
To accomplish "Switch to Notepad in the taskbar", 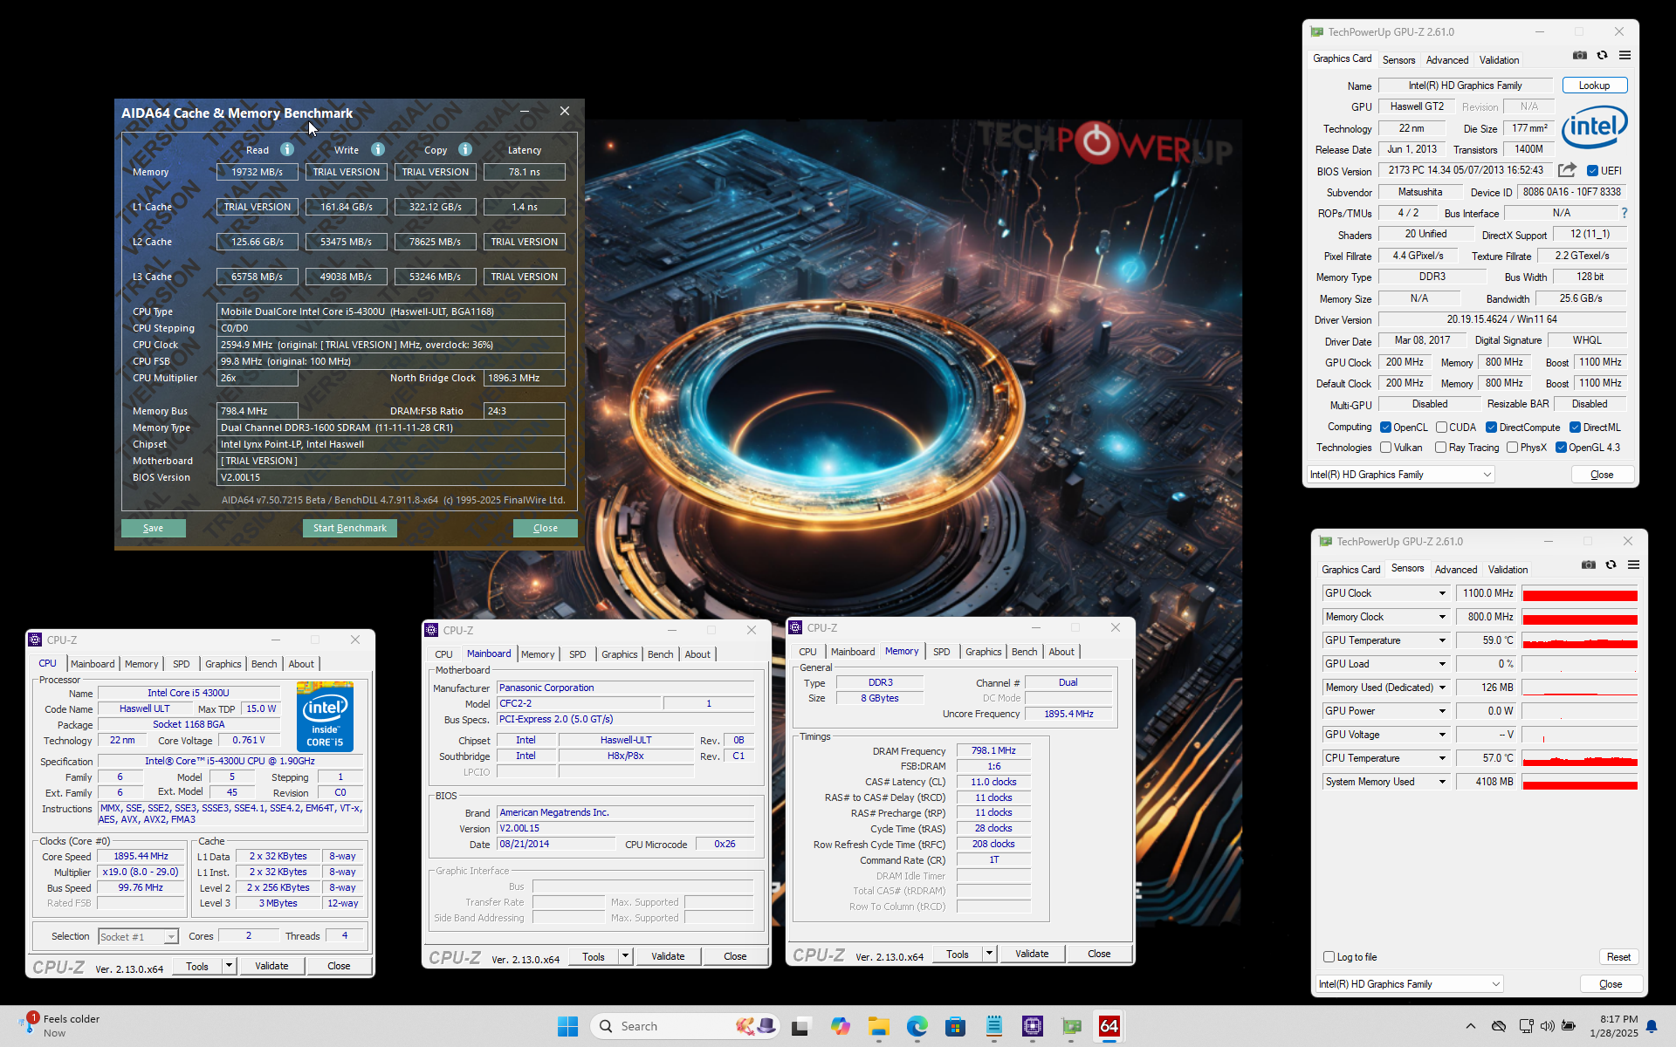I will [993, 1026].
